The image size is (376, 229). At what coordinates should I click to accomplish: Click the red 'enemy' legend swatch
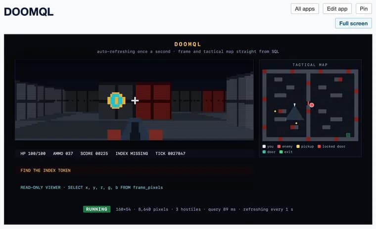tap(279, 146)
